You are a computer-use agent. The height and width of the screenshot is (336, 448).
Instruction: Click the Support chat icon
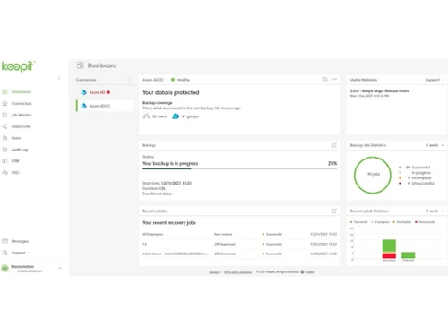click(4, 253)
